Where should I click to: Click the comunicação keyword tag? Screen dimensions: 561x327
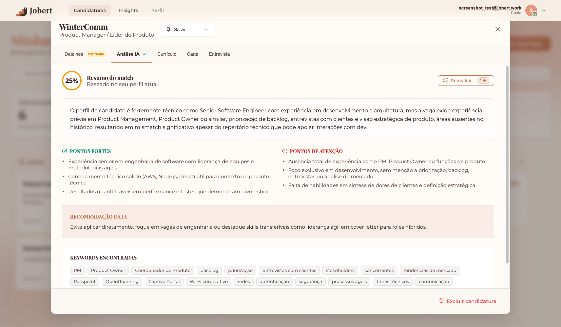point(434,281)
